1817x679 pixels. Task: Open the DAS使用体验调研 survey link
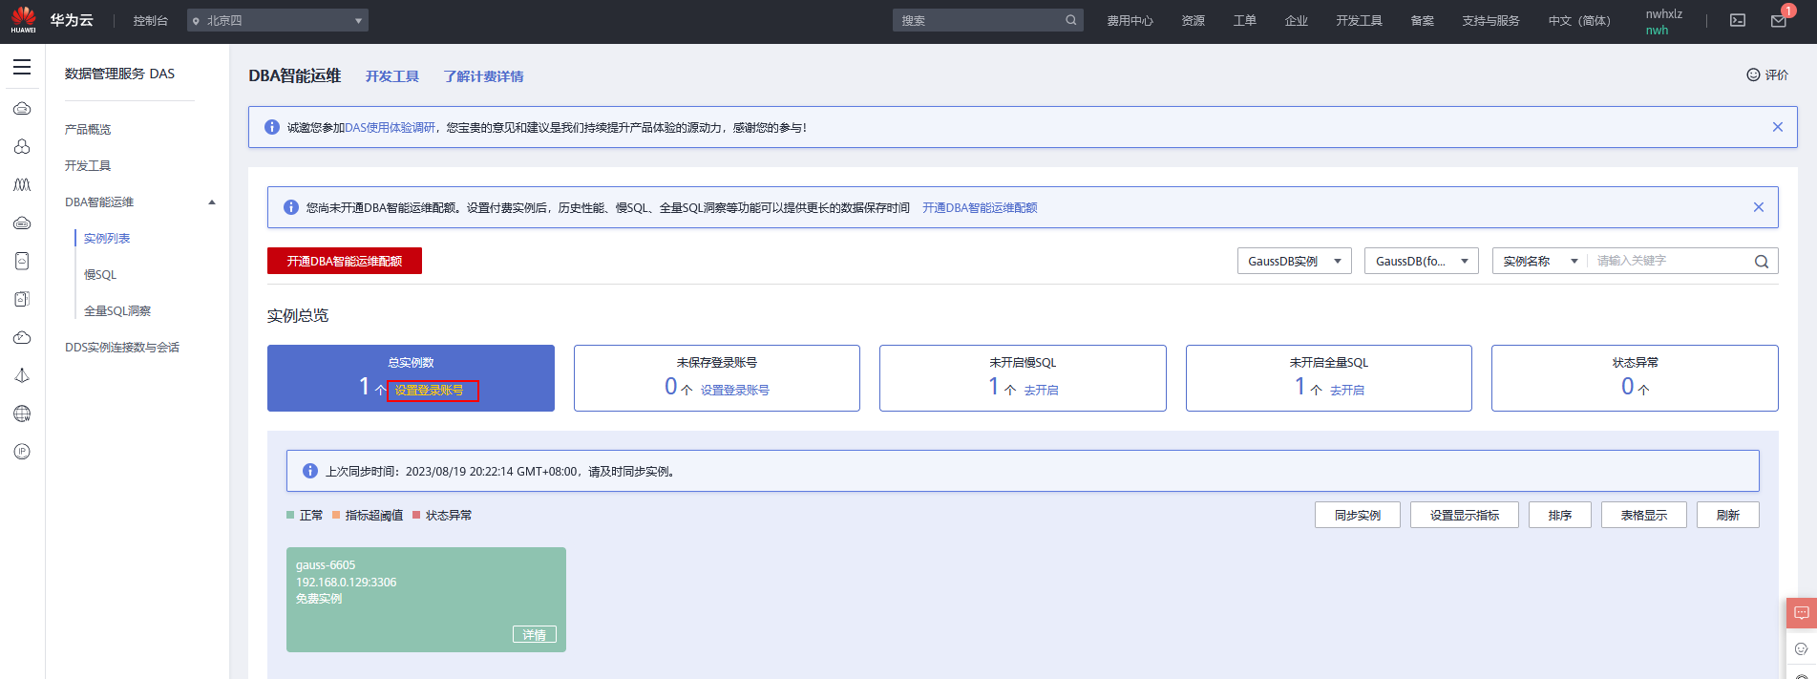[390, 127]
